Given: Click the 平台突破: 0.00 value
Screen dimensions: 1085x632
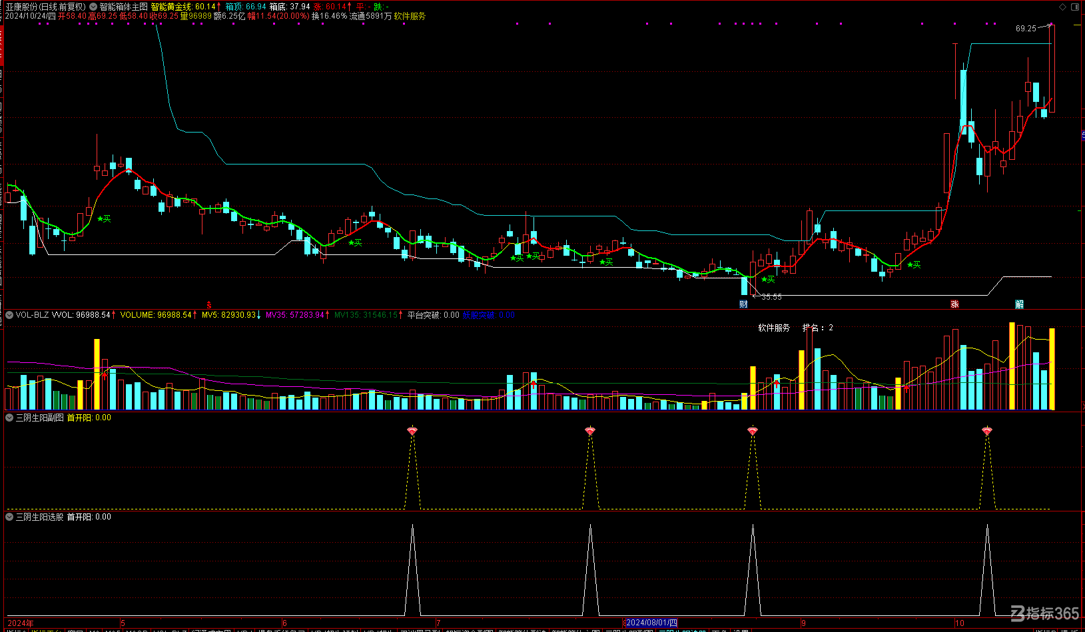Looking at the screenshot, I should pos(433,315).
